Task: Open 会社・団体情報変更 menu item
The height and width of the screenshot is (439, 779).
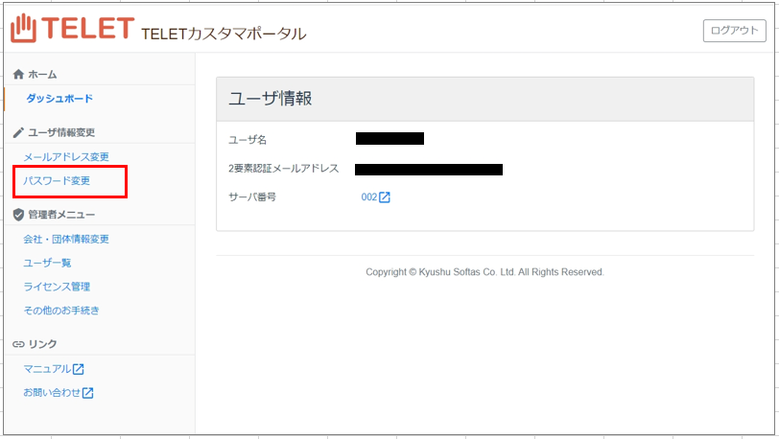Action: click(x=66, y=239)
